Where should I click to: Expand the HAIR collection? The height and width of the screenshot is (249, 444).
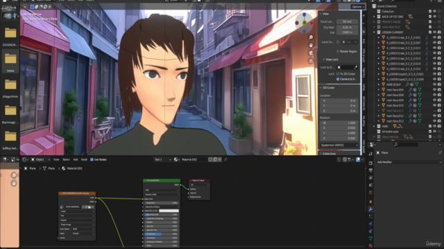[374, 126]
